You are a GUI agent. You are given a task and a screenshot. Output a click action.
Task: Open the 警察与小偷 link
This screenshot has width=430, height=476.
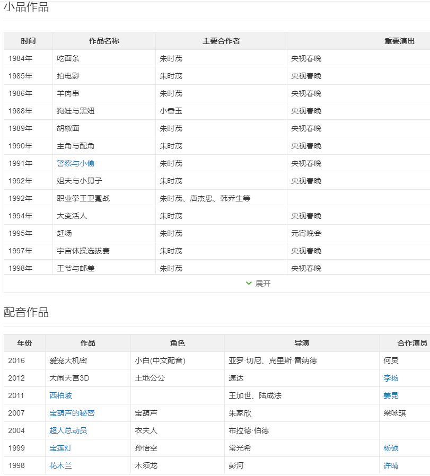(x=76, y=164)
